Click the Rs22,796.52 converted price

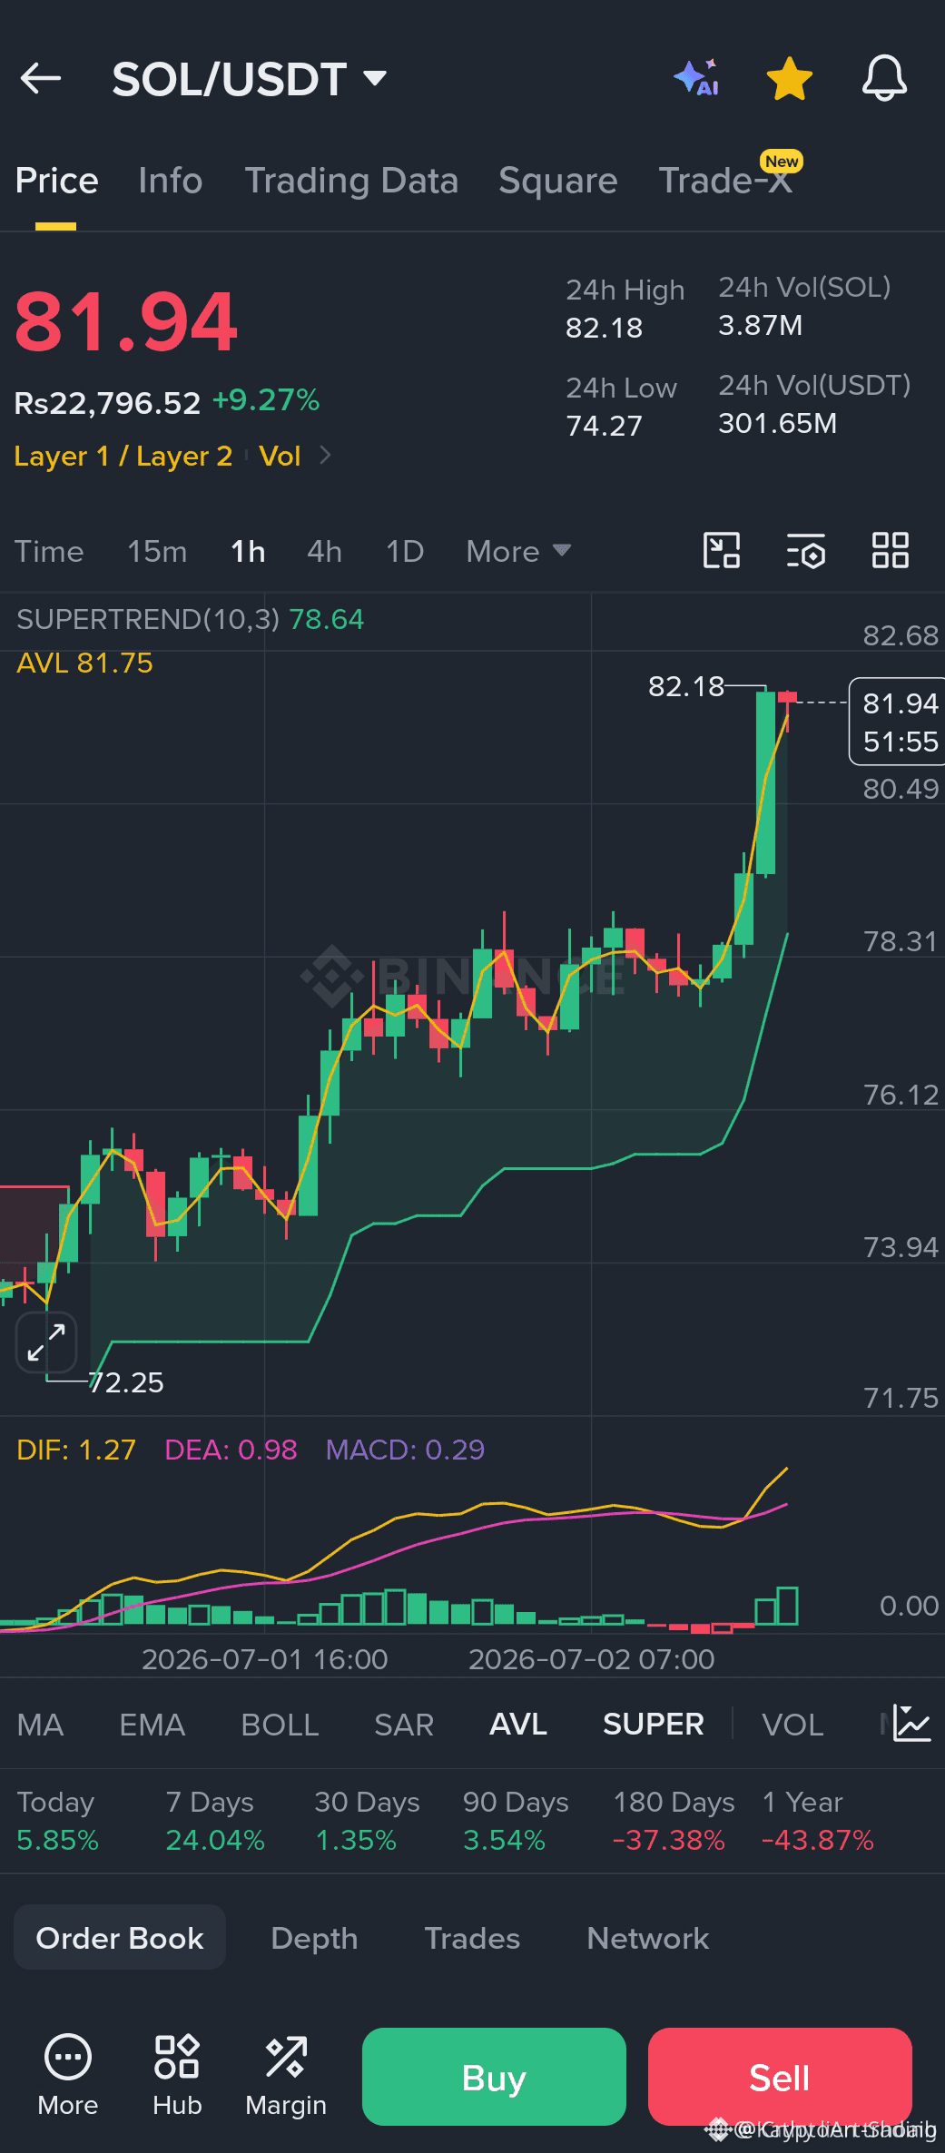[107, 402]
